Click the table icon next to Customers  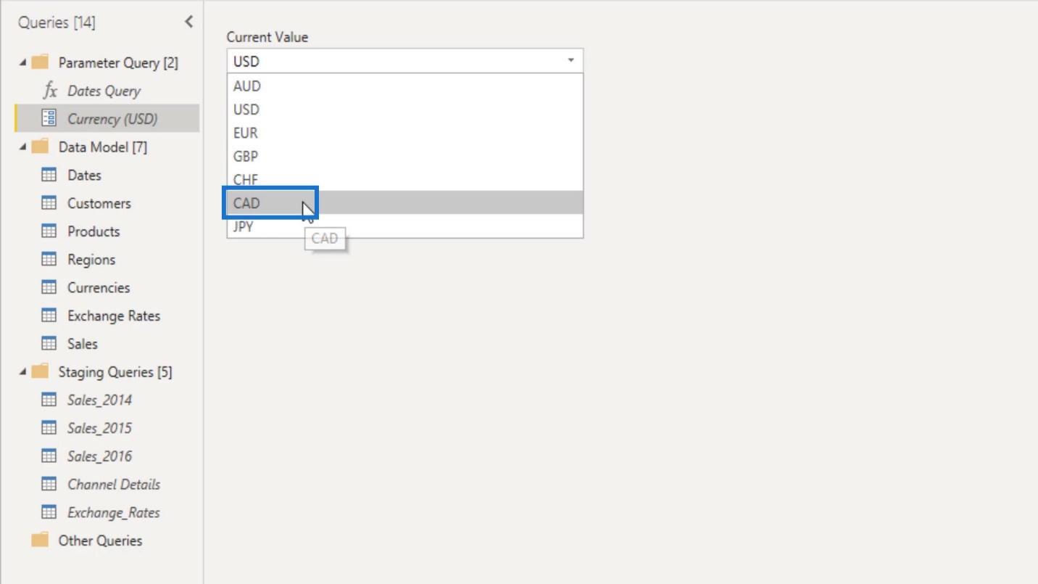pyautogui.click(x=49, y=203)
